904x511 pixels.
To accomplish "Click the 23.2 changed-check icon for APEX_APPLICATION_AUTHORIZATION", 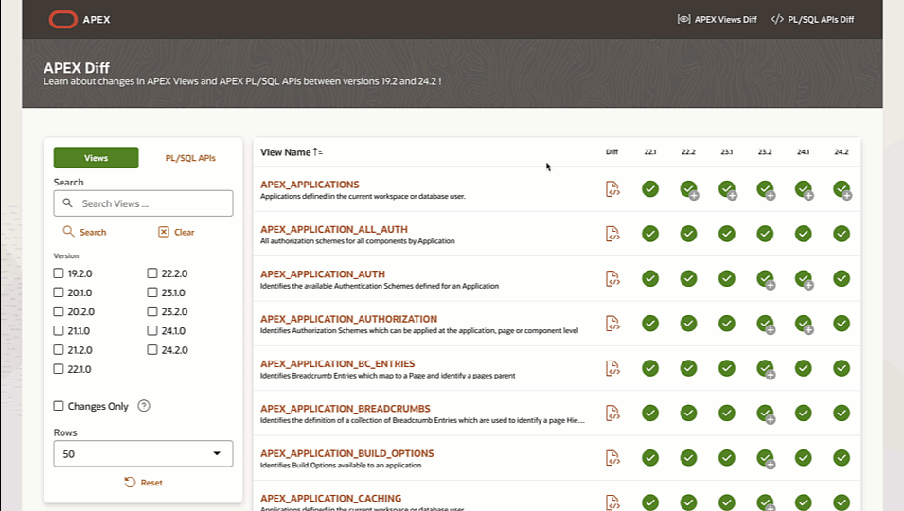I will click(x=766, y=325).
